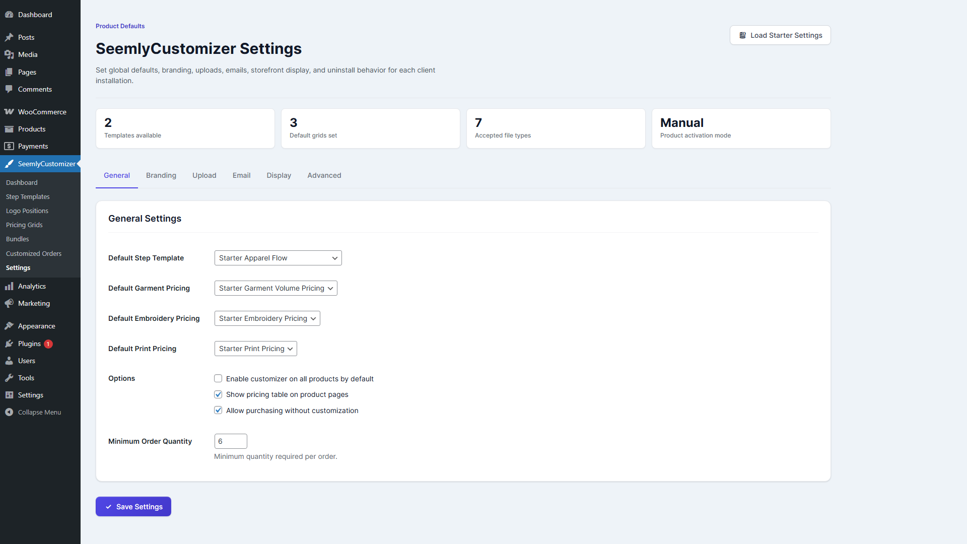Open Logo Positions submenu link

27,211
